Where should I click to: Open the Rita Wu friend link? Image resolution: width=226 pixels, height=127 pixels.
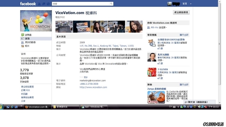tap(155, 28)
